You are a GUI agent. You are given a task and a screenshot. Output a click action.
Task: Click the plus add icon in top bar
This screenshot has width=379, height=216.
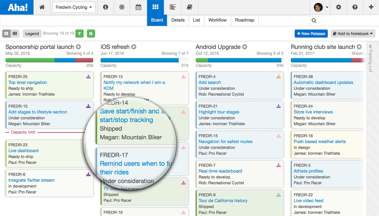click(x=371, y=7)
